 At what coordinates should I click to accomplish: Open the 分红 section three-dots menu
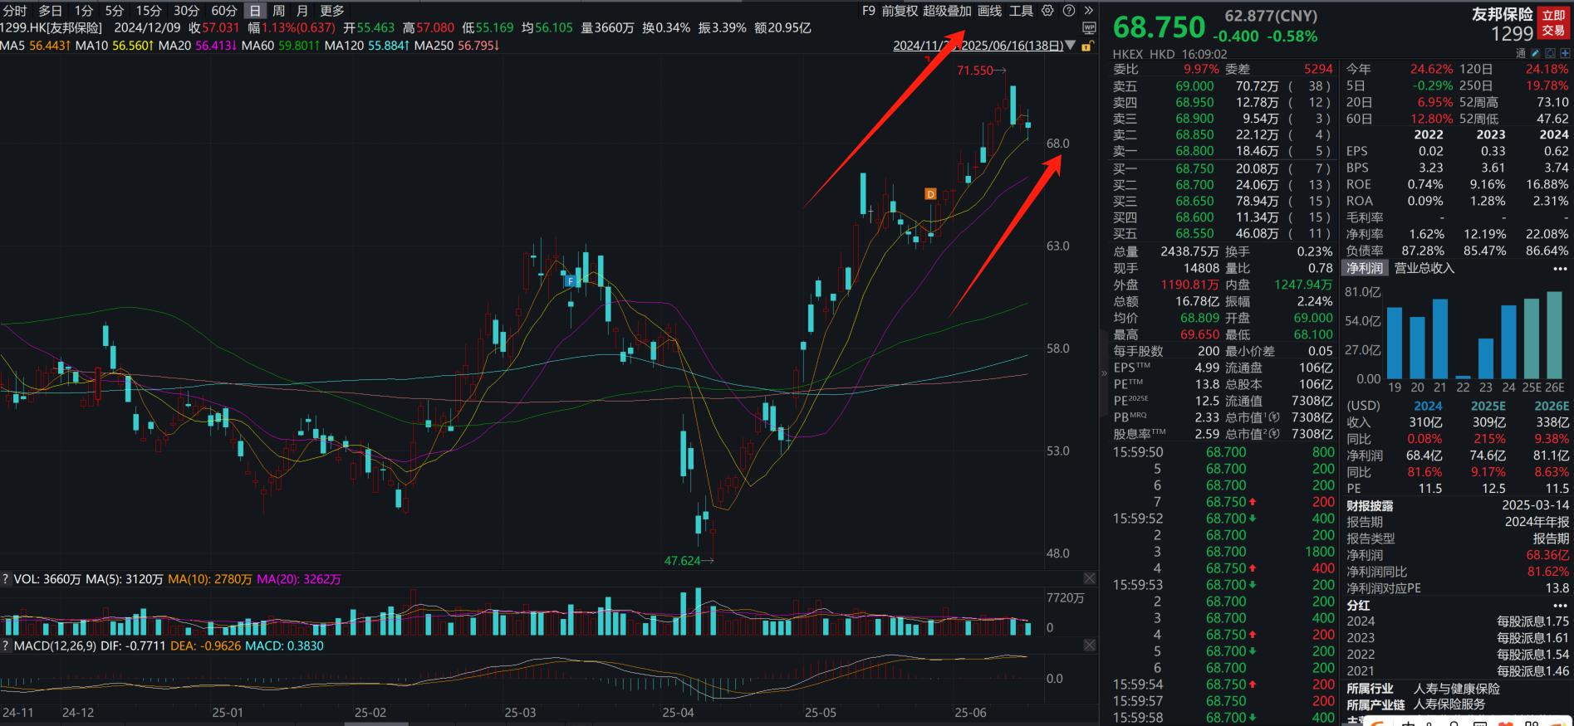click(1559, 606)
